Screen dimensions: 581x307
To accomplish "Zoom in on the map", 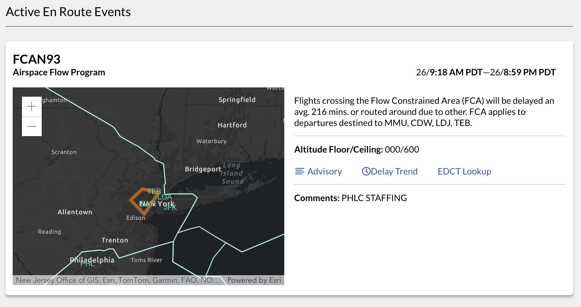I will 32,107.
